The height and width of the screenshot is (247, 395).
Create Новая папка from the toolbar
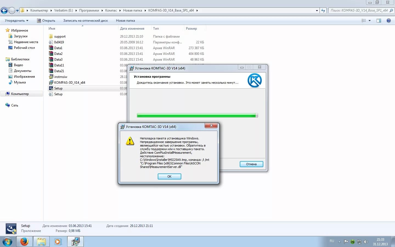pyautogui.click(x=125, y=21)
